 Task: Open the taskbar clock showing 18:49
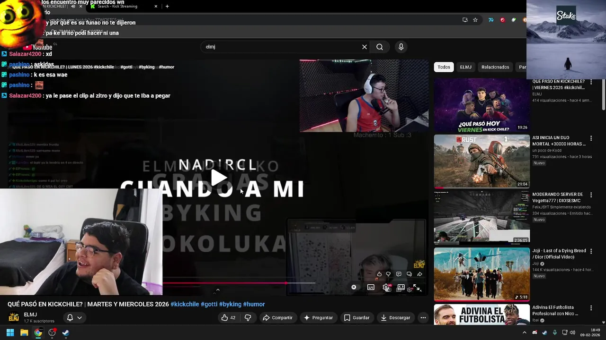(590, 332)
